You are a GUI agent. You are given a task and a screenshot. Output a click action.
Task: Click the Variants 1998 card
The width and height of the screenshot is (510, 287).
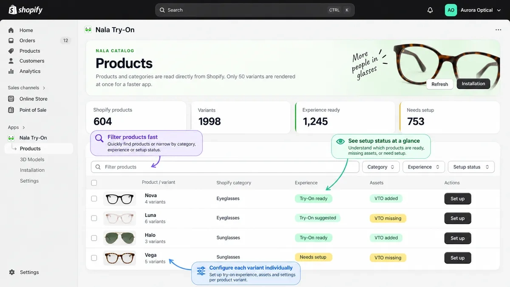pos(241,117)
